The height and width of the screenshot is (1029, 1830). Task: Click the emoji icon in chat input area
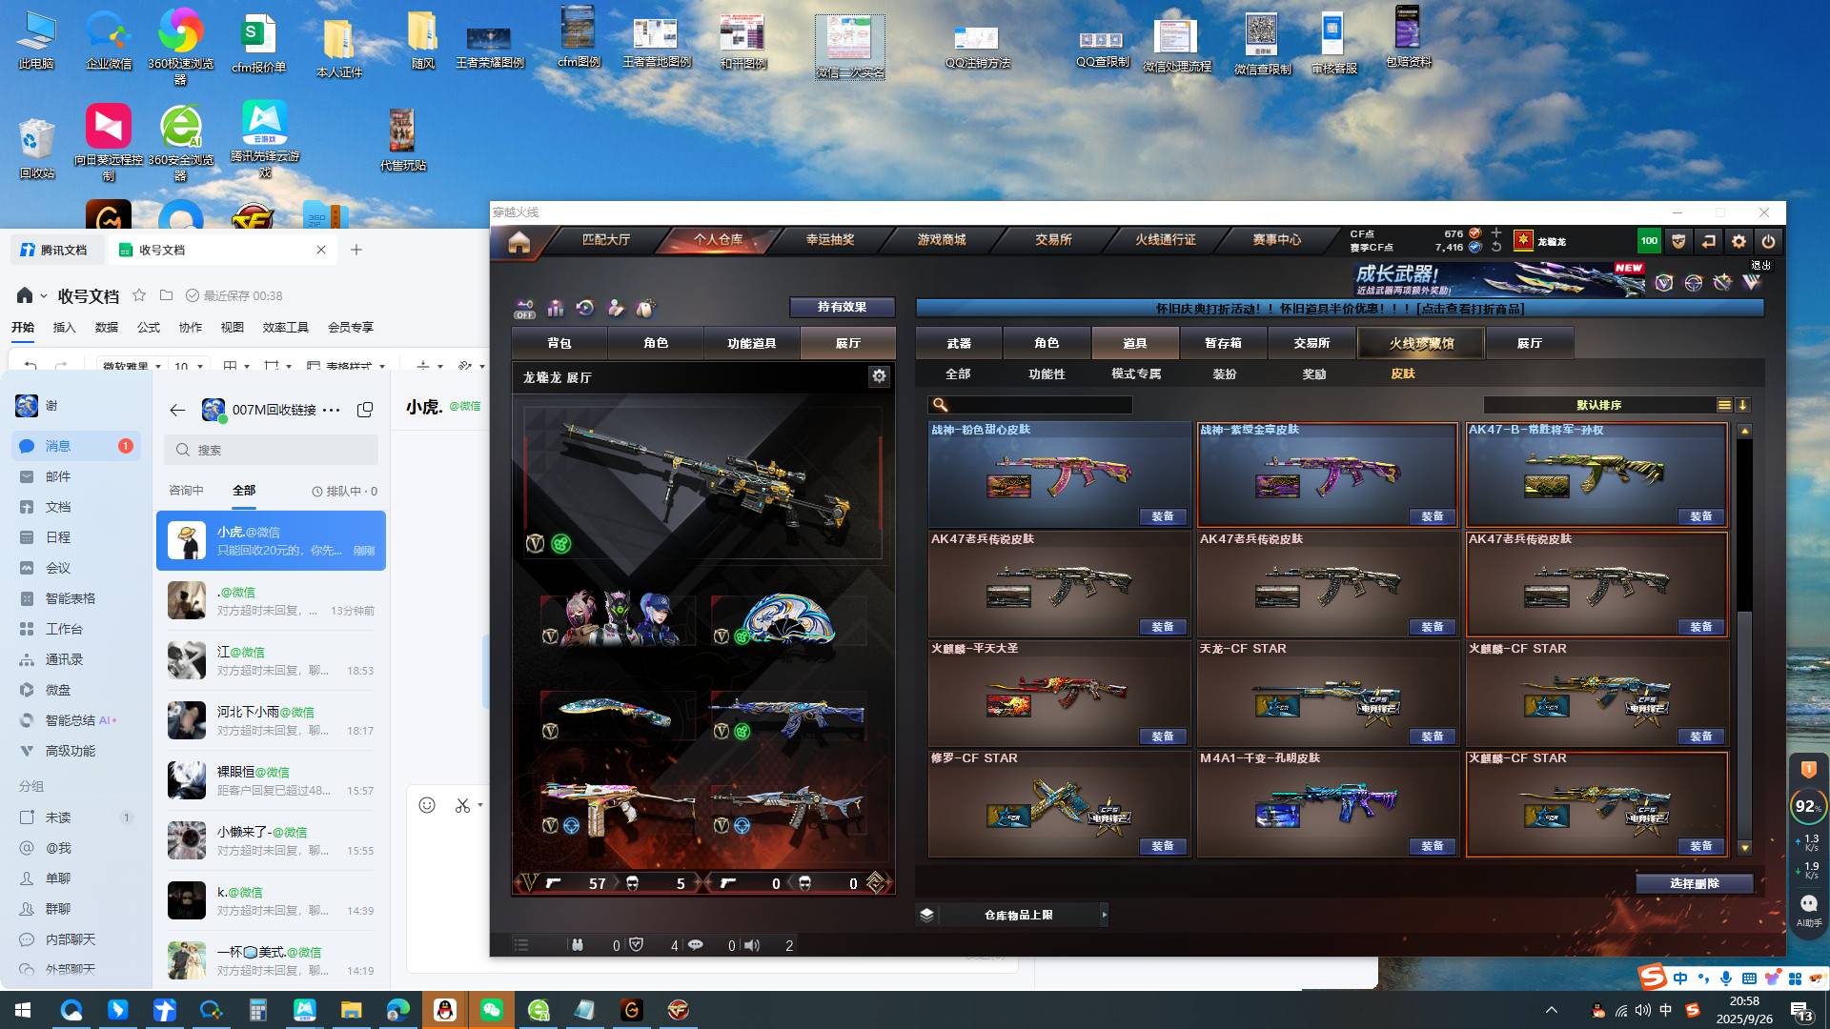point(427,805)
